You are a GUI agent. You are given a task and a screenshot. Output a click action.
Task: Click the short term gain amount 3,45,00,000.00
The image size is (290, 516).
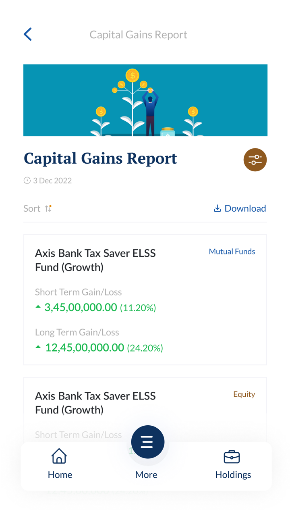[81, 308]
